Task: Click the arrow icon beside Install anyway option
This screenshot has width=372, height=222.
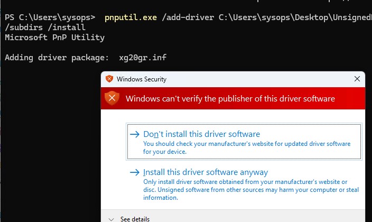Action: 135,172
